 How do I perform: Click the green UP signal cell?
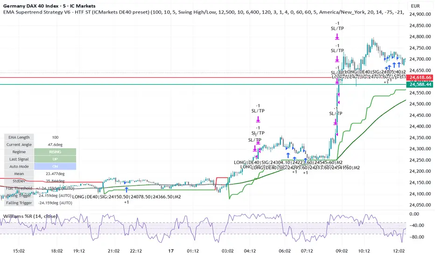click(55, 159)
